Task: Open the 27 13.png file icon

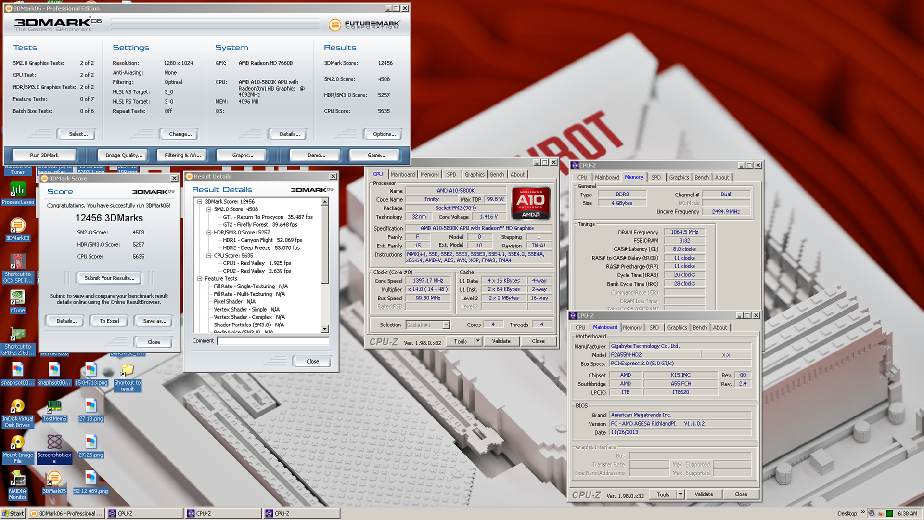Action: click(91, 410)
